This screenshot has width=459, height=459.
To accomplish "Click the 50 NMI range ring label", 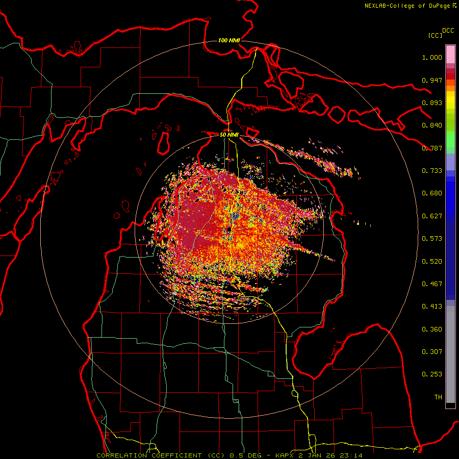I will [x=229, y=135].
